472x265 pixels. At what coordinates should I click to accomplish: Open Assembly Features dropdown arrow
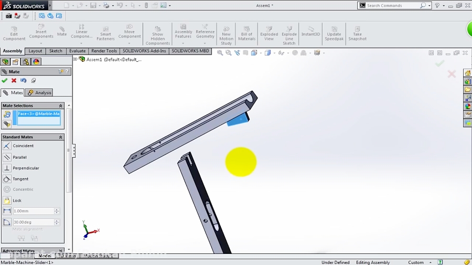183,43
